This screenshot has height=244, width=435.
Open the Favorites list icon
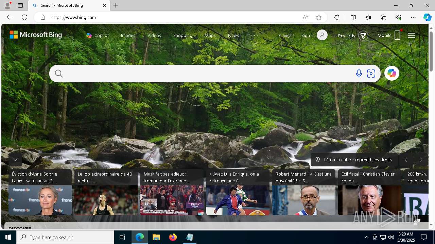pos(368,17)
